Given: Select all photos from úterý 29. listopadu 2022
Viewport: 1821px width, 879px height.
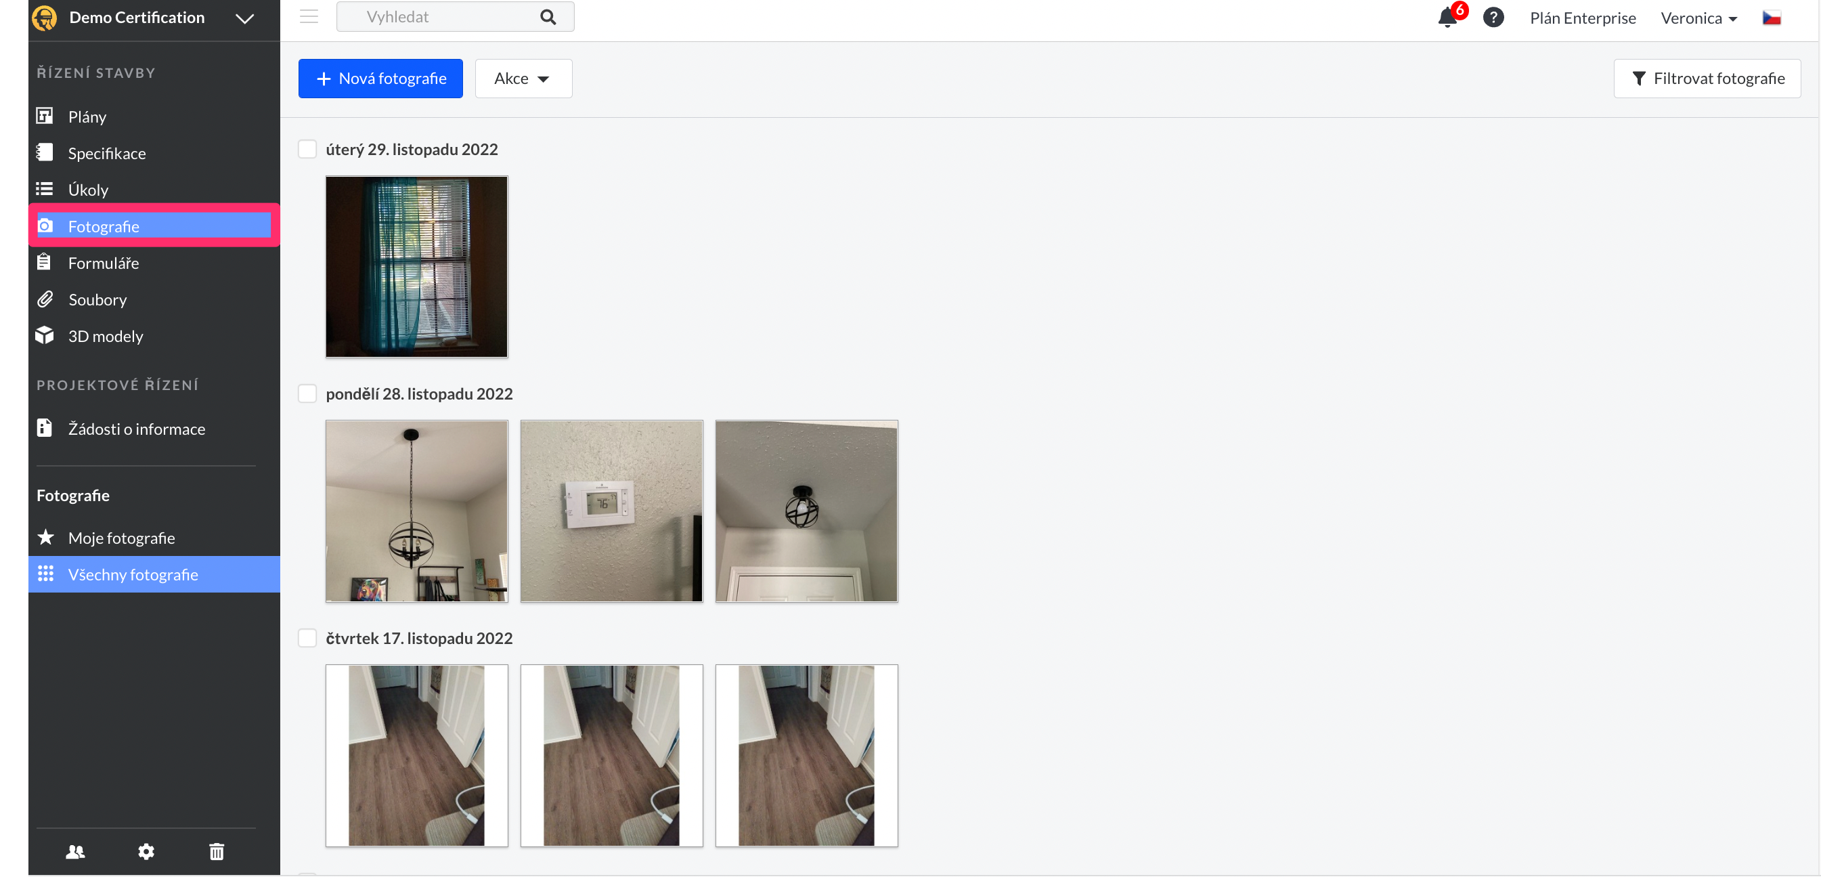Looking at the screenshot, I should pyautogui.click(x=307, y=149).
